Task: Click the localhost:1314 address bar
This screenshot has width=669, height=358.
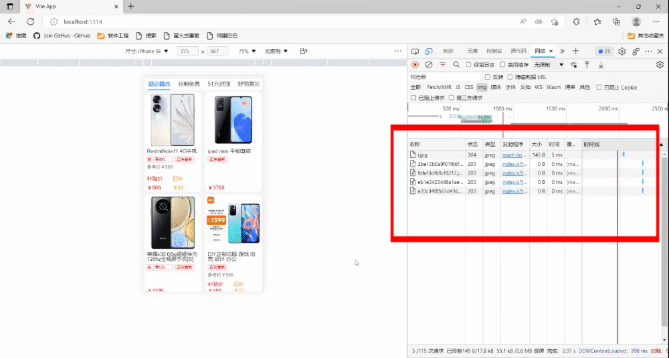Action: pos(282,22)
